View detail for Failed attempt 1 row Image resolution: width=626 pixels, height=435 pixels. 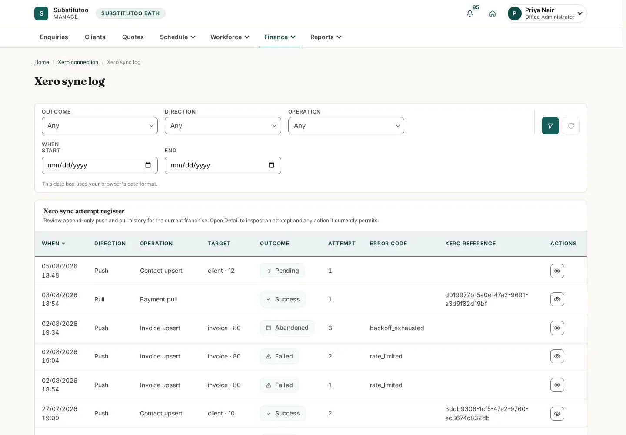557,385
